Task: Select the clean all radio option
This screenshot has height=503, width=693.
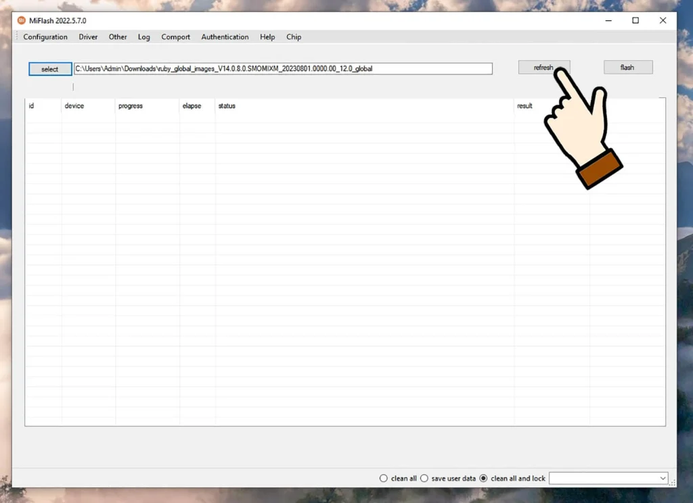Action: click(x=384, y=479)
